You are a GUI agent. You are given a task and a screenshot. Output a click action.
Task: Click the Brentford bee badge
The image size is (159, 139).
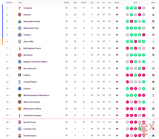(x=20, y=55)
